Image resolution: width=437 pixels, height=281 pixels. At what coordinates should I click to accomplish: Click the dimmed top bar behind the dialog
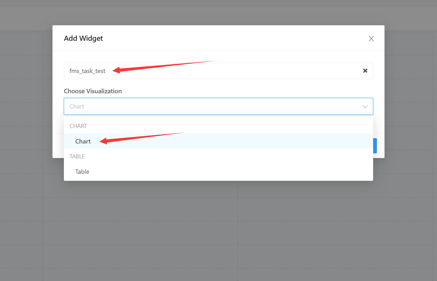tap(218, 14)
